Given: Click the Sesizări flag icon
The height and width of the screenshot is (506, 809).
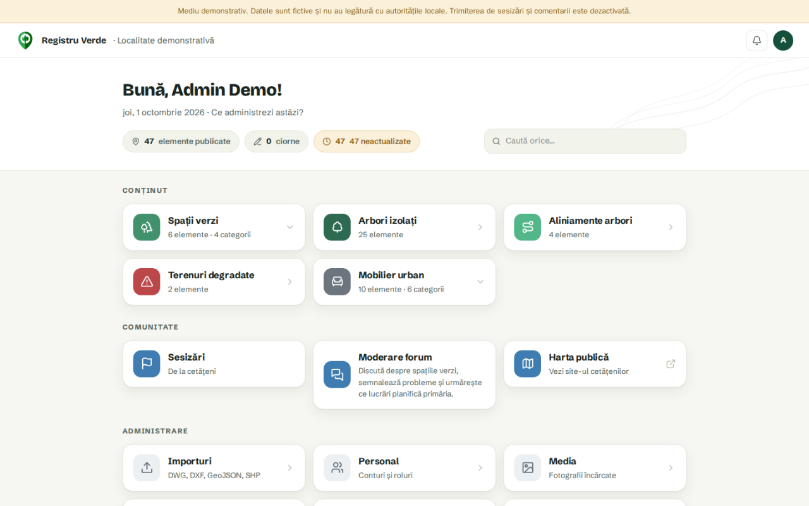Looking at the screenshot, I should [x=147, y=364].
